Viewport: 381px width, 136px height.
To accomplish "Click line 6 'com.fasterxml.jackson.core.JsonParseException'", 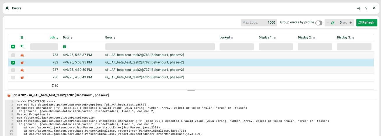I will point(56,118).
